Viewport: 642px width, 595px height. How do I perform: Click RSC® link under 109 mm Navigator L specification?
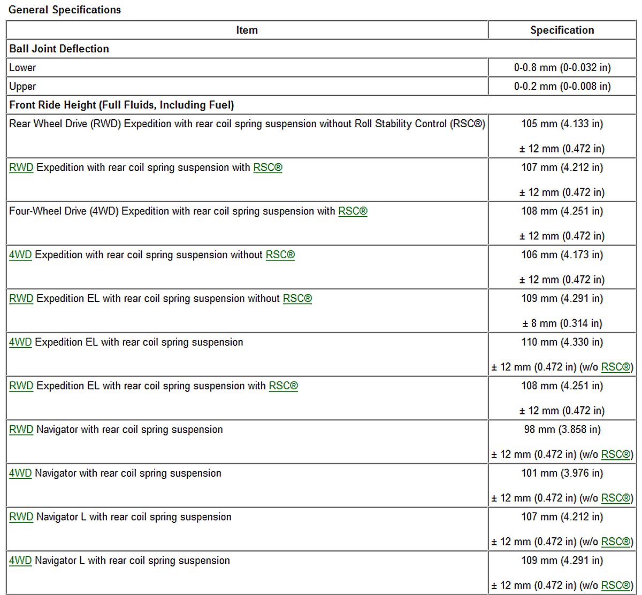(617, 586)
